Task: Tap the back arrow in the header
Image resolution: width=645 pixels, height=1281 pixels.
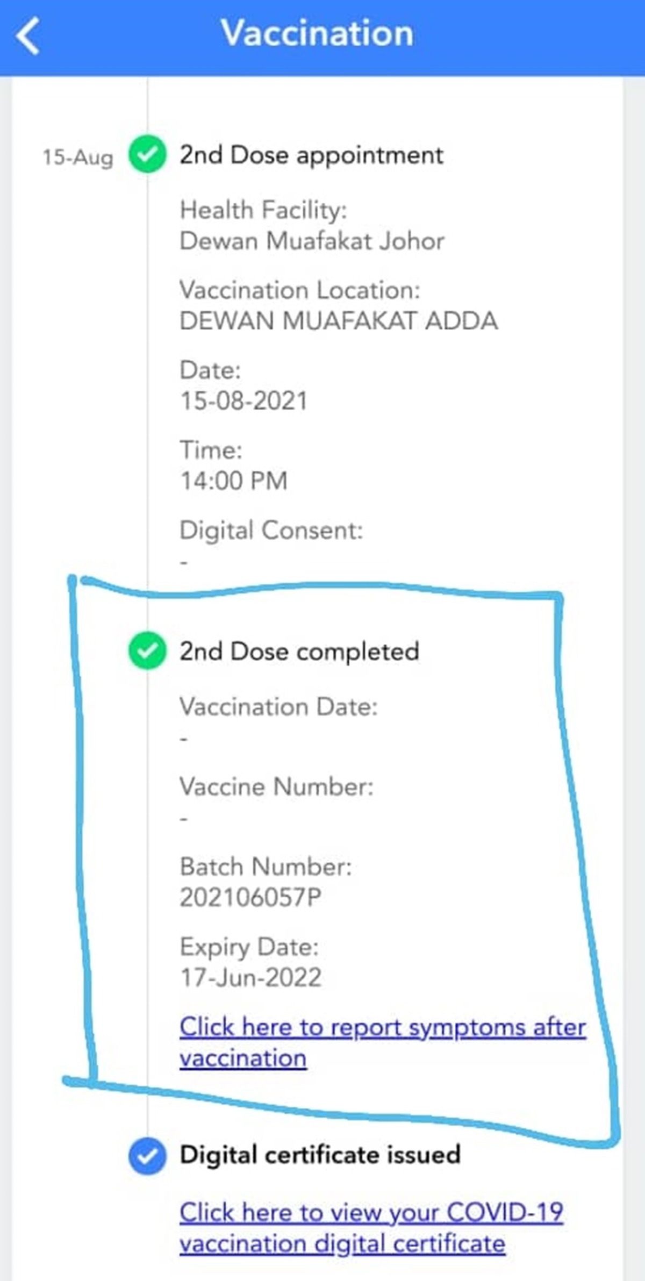Action: tap(28, 35)
